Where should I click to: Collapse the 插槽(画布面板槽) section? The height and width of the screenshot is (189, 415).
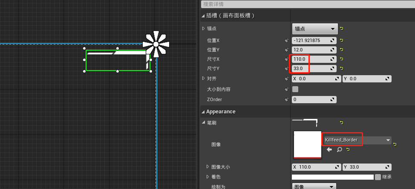[x=203, y=16]
